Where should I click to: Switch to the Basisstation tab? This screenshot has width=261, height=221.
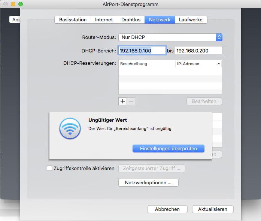click(x=73, y=20)
